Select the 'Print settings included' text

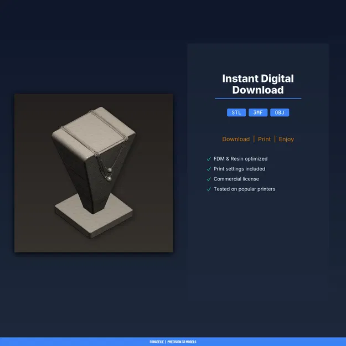point(239,169)
